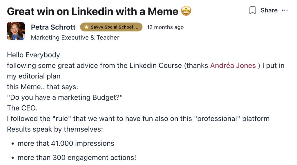Click the Savvy Social School badge
297x165 pixels.
(111, 27)
